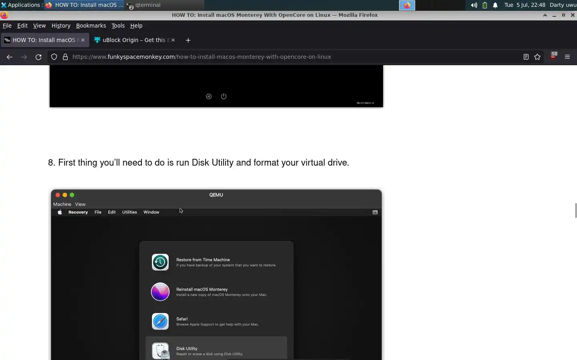
Task: Click the forward navigation arrow
Action: click(24, 57)
